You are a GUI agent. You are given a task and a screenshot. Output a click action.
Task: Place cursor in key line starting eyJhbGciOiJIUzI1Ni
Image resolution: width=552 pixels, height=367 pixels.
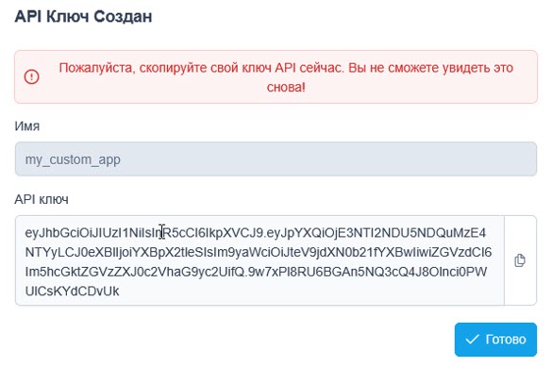point(255,233)
